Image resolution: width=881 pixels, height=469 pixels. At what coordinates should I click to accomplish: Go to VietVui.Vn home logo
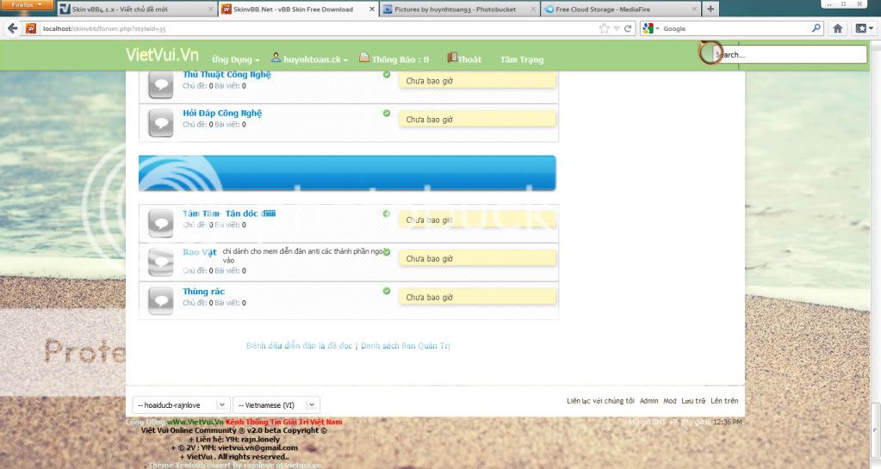162,54
